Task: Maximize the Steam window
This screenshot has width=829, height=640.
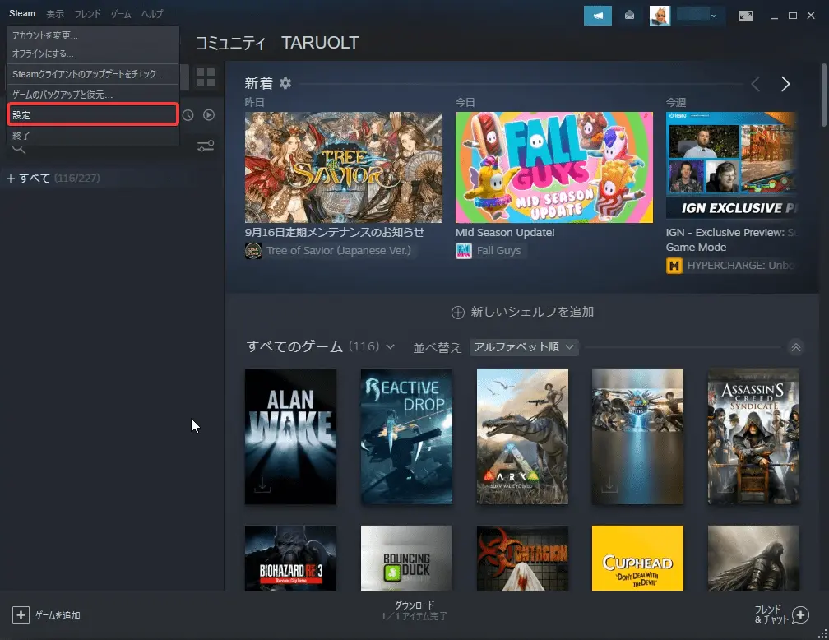Action: (793, 16)
